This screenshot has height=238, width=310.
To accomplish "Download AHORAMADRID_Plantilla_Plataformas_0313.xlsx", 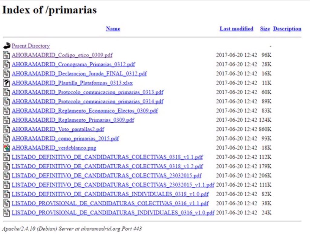I will [72, 83].
